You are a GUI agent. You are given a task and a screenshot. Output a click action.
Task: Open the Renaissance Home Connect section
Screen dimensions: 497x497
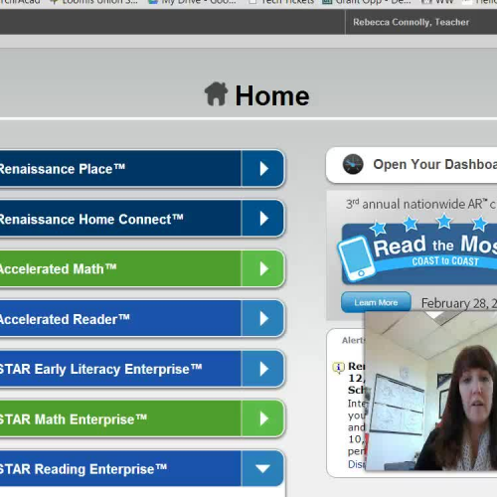click(120, 219)
